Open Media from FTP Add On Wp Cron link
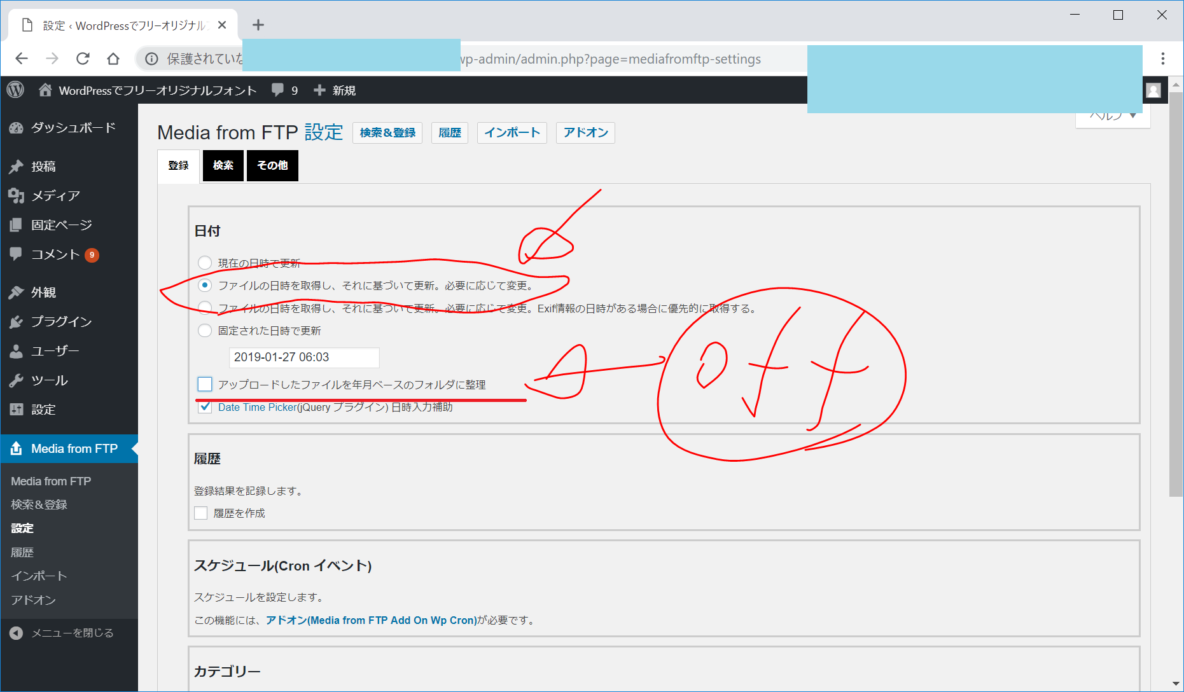Image resolution: width=1184 pixels, height=692 pixels. [x=372, y=620]
